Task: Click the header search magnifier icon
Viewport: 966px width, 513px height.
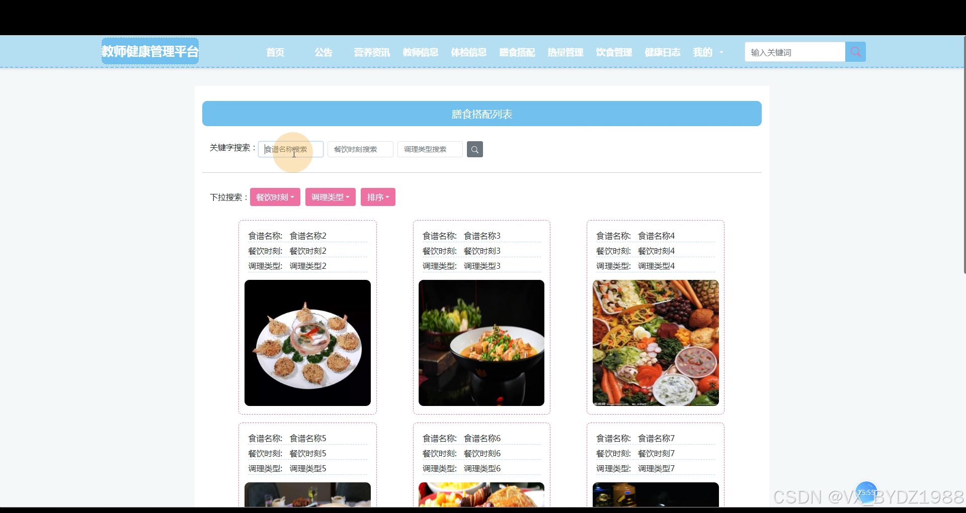Action: 855,52
